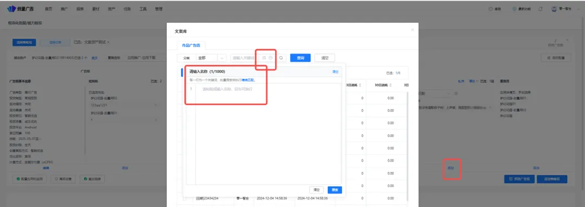Tick checkbox of row 23434234

184,198
